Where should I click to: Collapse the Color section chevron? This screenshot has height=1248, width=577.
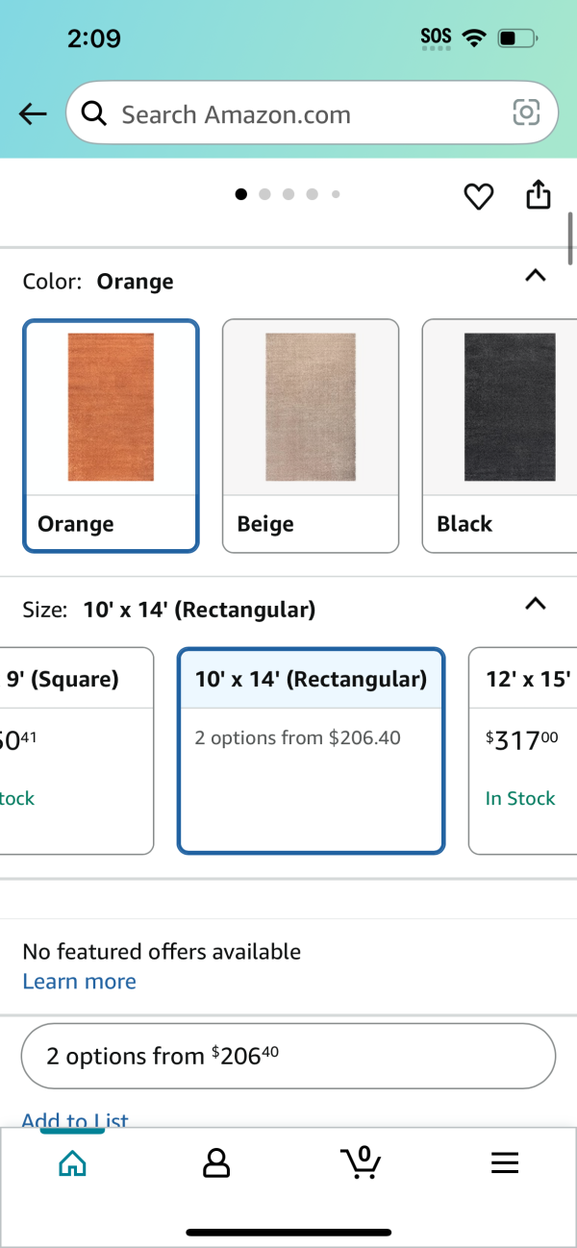click(536, 276)
